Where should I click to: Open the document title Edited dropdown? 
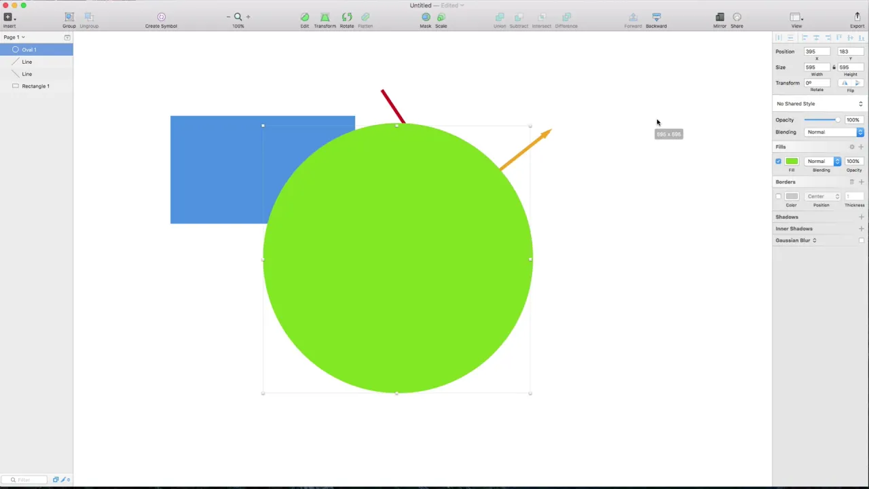coord(452,5)
